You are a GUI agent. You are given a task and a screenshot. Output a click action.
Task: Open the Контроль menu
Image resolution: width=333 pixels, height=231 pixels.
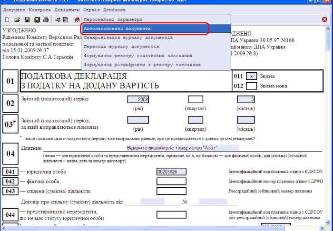(x=40, y=10)
